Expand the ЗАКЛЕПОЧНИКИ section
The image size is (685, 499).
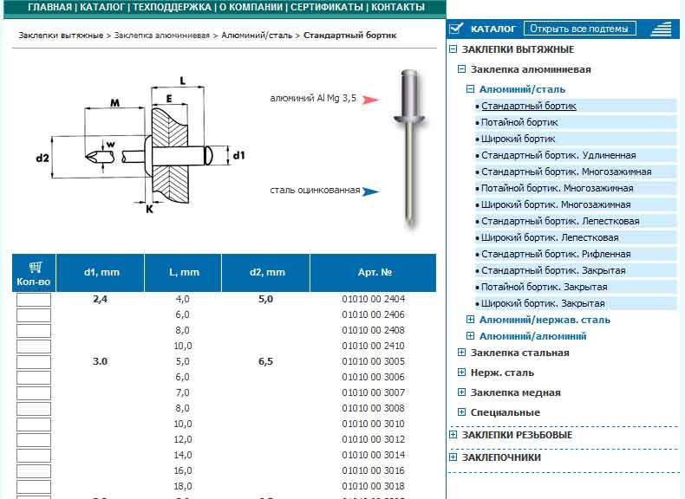point(453,457)
